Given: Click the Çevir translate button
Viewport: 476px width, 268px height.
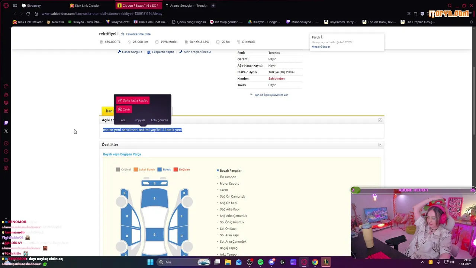Looking at the screenshot, I should (x=124, y=109).
